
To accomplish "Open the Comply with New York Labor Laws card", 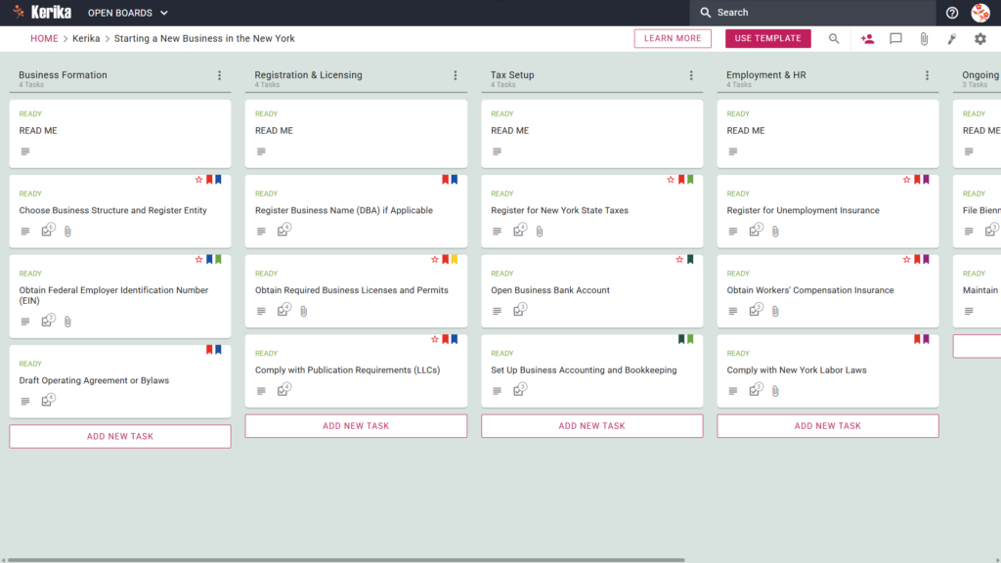I will coord(828,370).
